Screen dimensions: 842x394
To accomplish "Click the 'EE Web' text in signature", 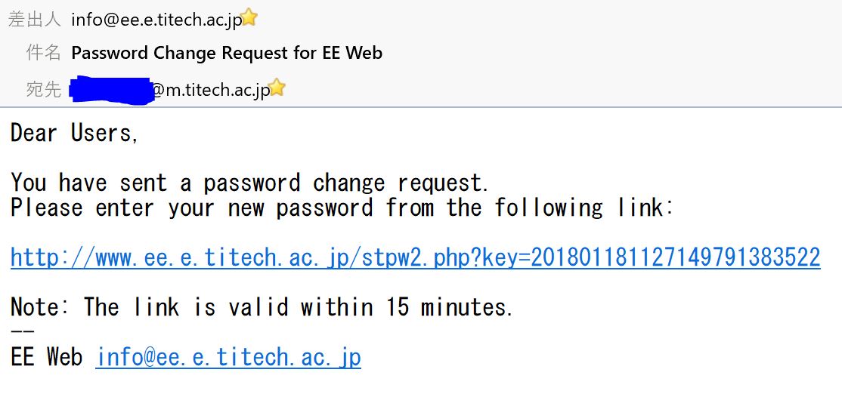I will [46, 357].
